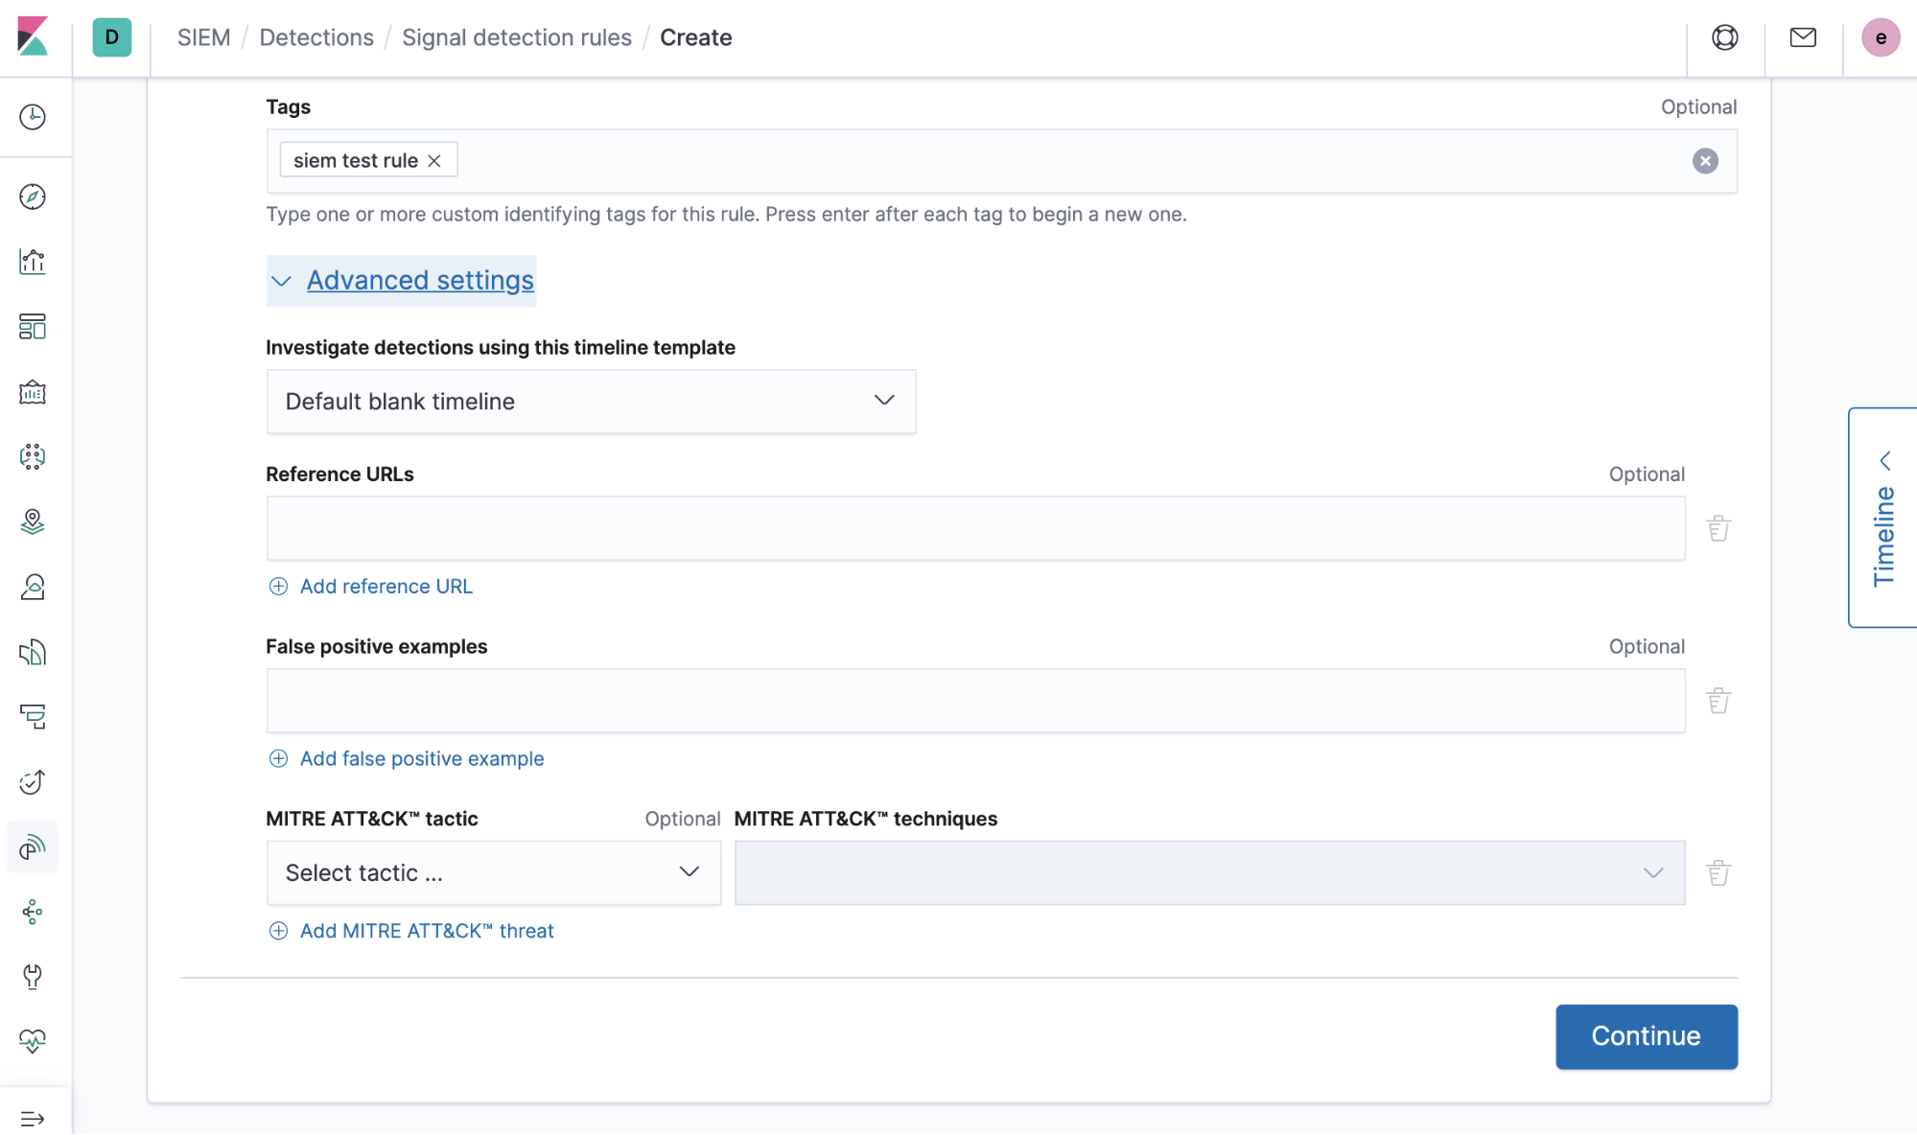The width and height of the screenshot is (1917, 1135).
Task: Open the Default blank timeline dropdown
Action: click(591, 402)
